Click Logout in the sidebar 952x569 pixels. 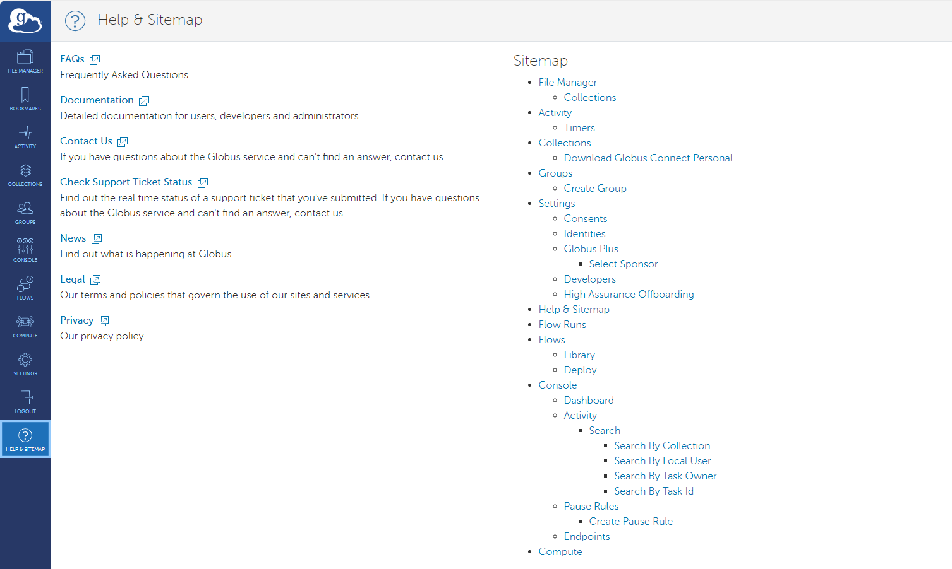(25, 402)
